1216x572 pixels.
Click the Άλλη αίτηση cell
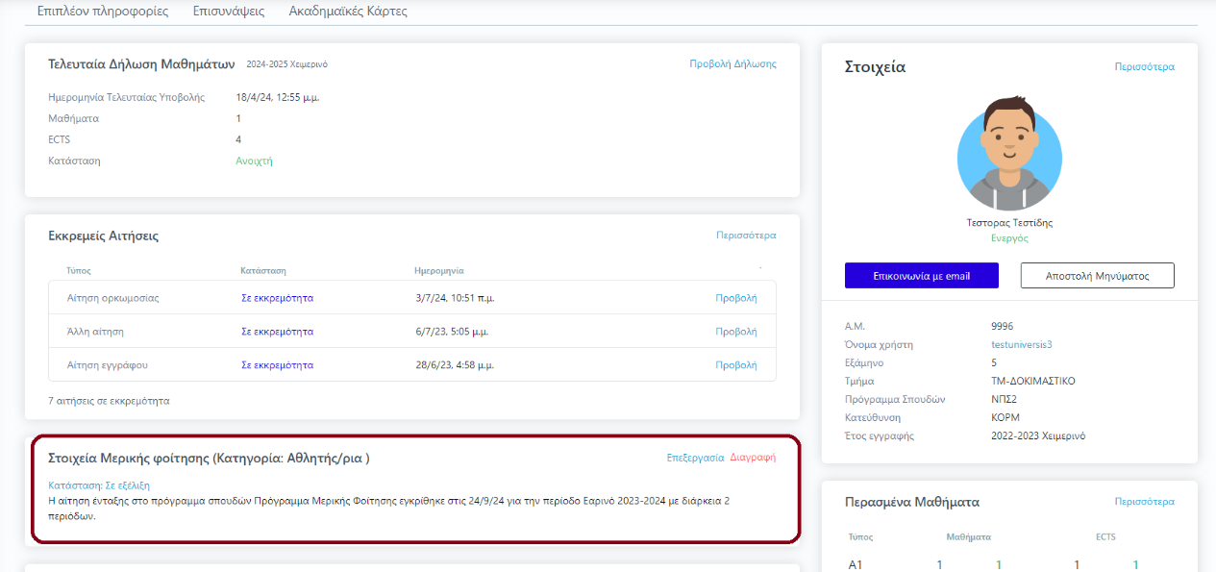[95, 332]
